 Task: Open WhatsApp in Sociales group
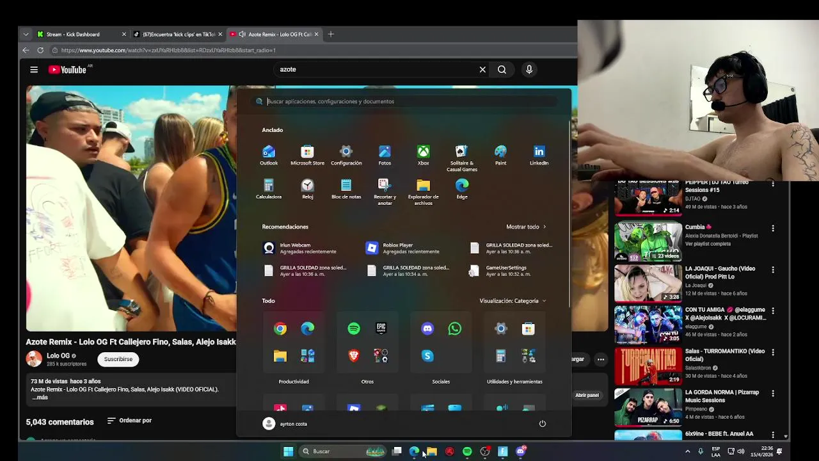tap(455, 328)
